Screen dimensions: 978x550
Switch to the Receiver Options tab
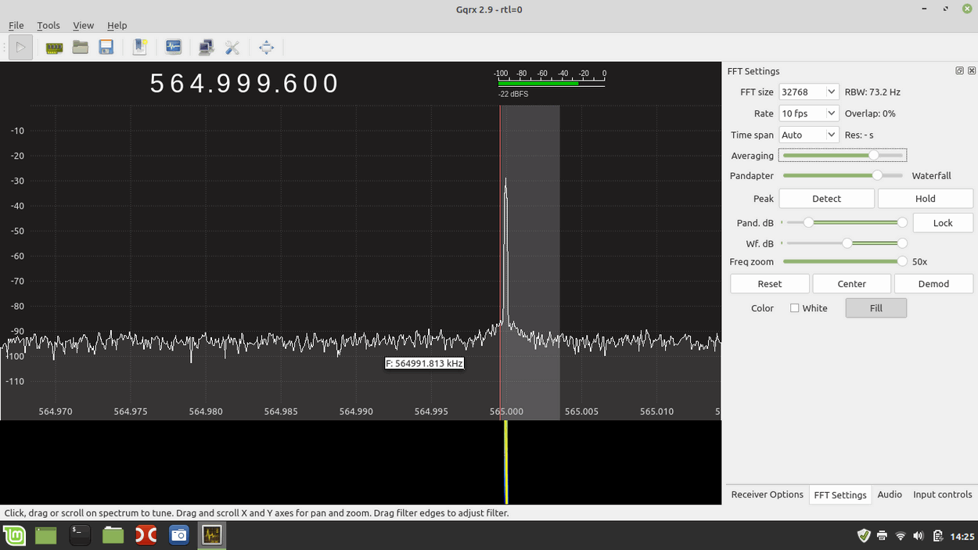pyautogui.click(x=767, y=494)
